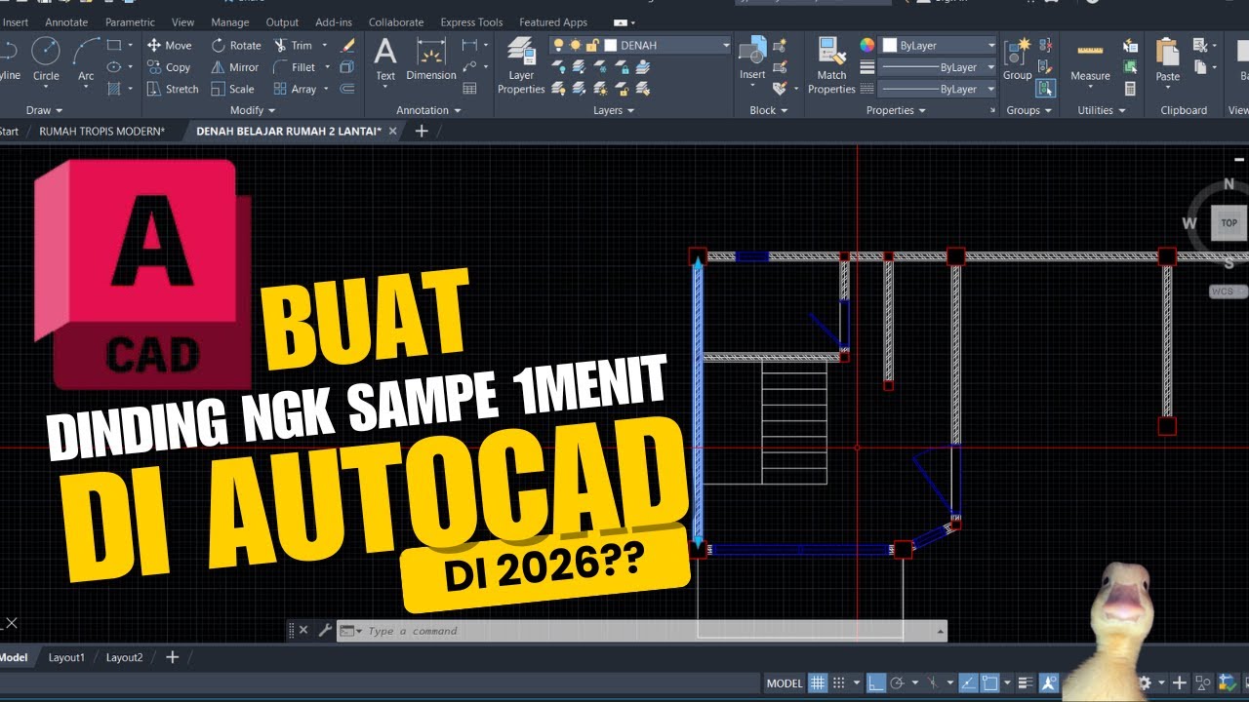Image resolution: width=1249 pixels, height=702 pixels.
Task: Open command line customization wrench icon
Action: click(x=326, y=631)
